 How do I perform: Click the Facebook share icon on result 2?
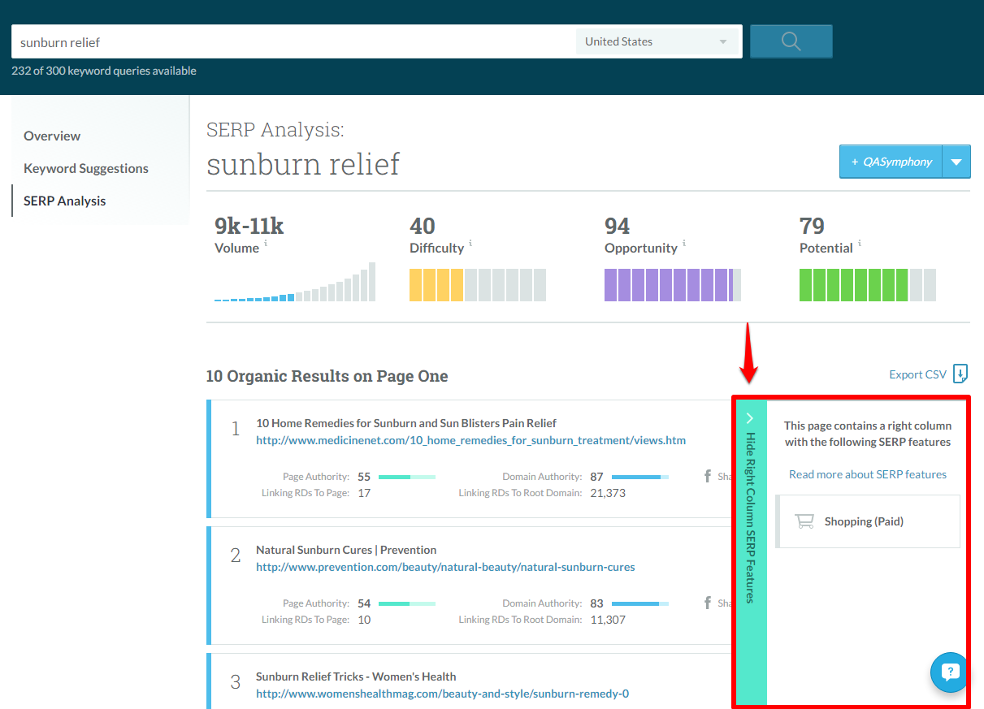click(x=706, y=603)
